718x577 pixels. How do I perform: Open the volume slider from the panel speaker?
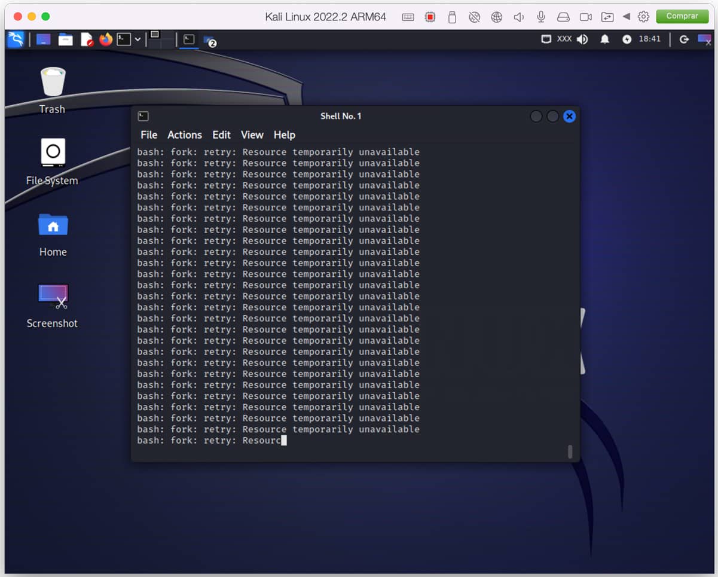(582, 39)
